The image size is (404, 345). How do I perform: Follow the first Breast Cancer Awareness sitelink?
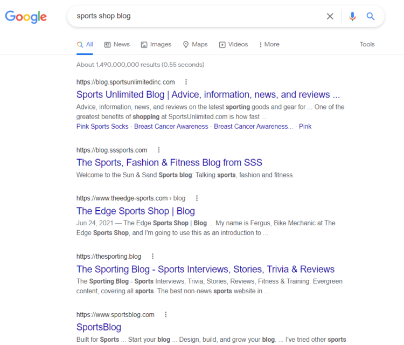pyautogui.click(x=171, y=127)
